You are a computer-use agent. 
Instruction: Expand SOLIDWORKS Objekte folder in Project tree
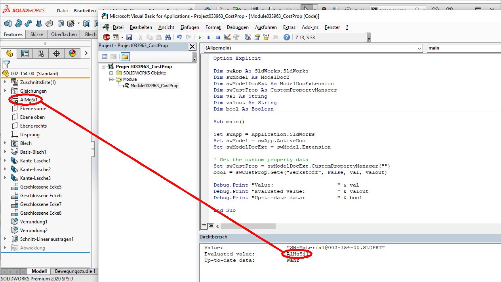point(111,73)
